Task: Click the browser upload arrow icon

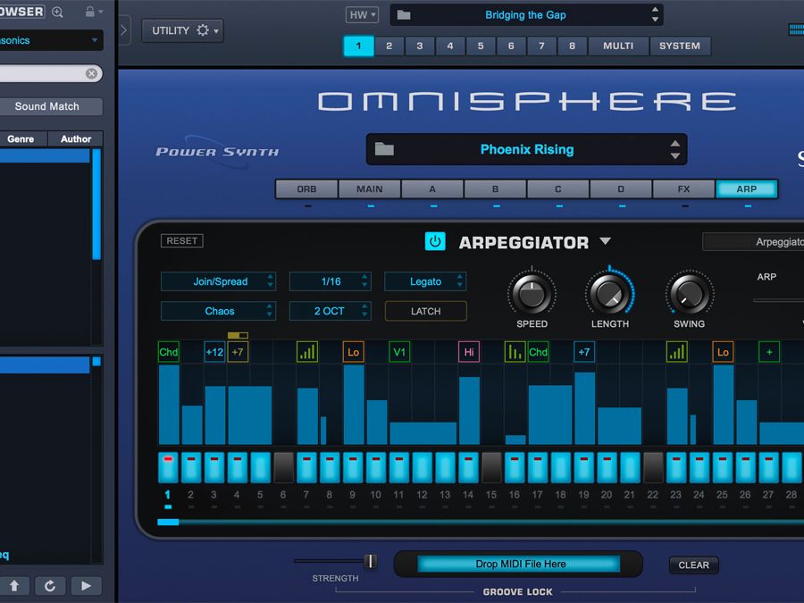Action: click(14, 585)
